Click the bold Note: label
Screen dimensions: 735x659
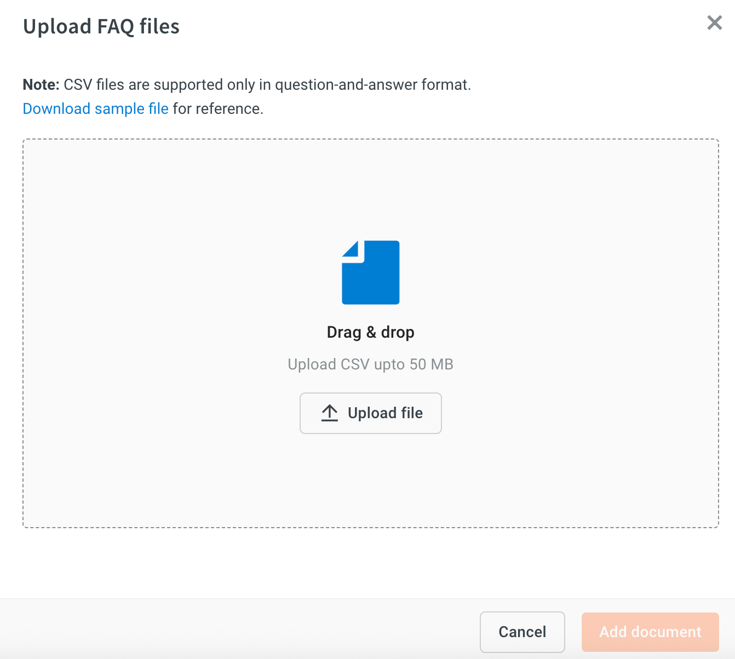(41, 85)
